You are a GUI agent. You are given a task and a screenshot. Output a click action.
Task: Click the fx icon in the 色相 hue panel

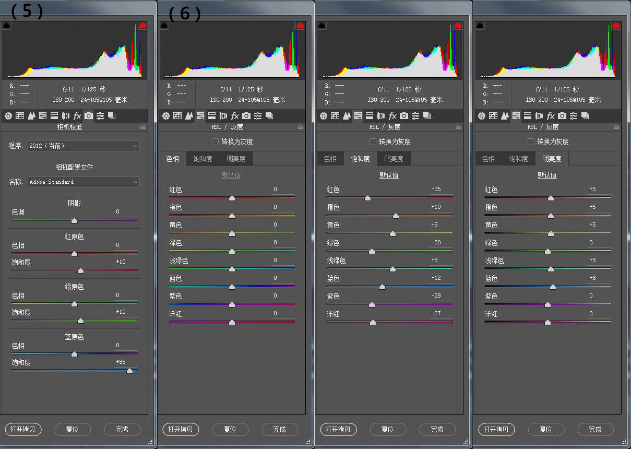235,116
